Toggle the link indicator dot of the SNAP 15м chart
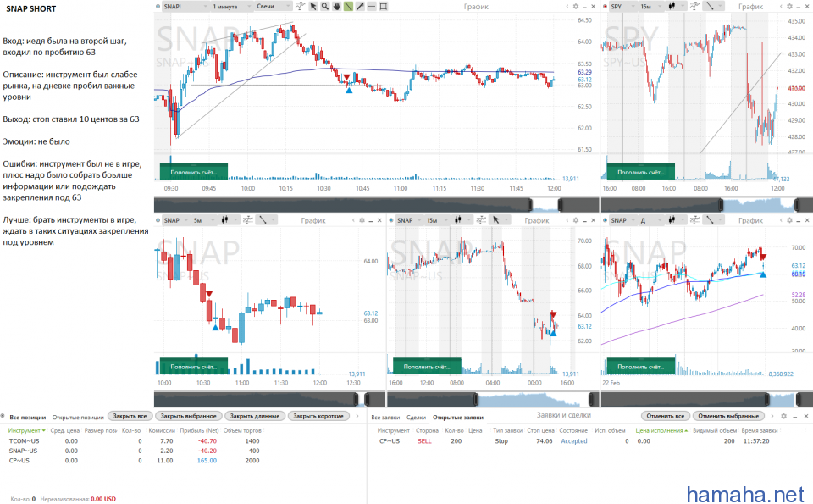Image resolution: width=813 pixels, height=504 pixels. (391, 220)
